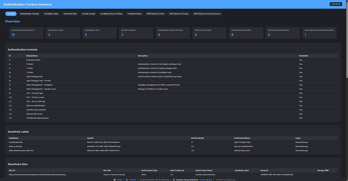The width and height of the screenshot is (348, 181).
Task: Click the Authentication Contexts count card
Action: coord(26,33)
